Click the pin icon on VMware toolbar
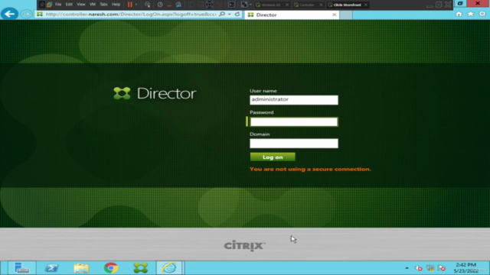This screenshot has height=275, width=490. click(x=42, y=5)
